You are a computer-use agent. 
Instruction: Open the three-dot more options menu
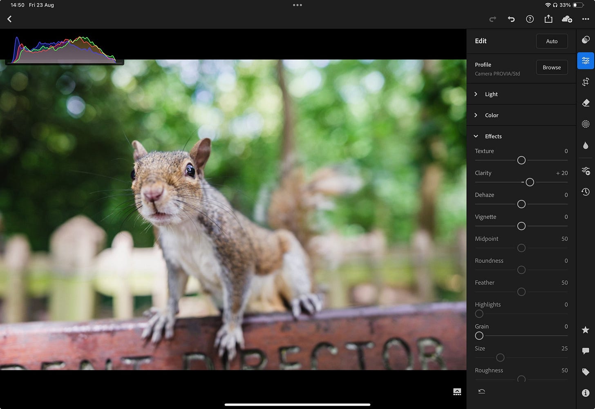pyautogui.click(x=585, y=19)
